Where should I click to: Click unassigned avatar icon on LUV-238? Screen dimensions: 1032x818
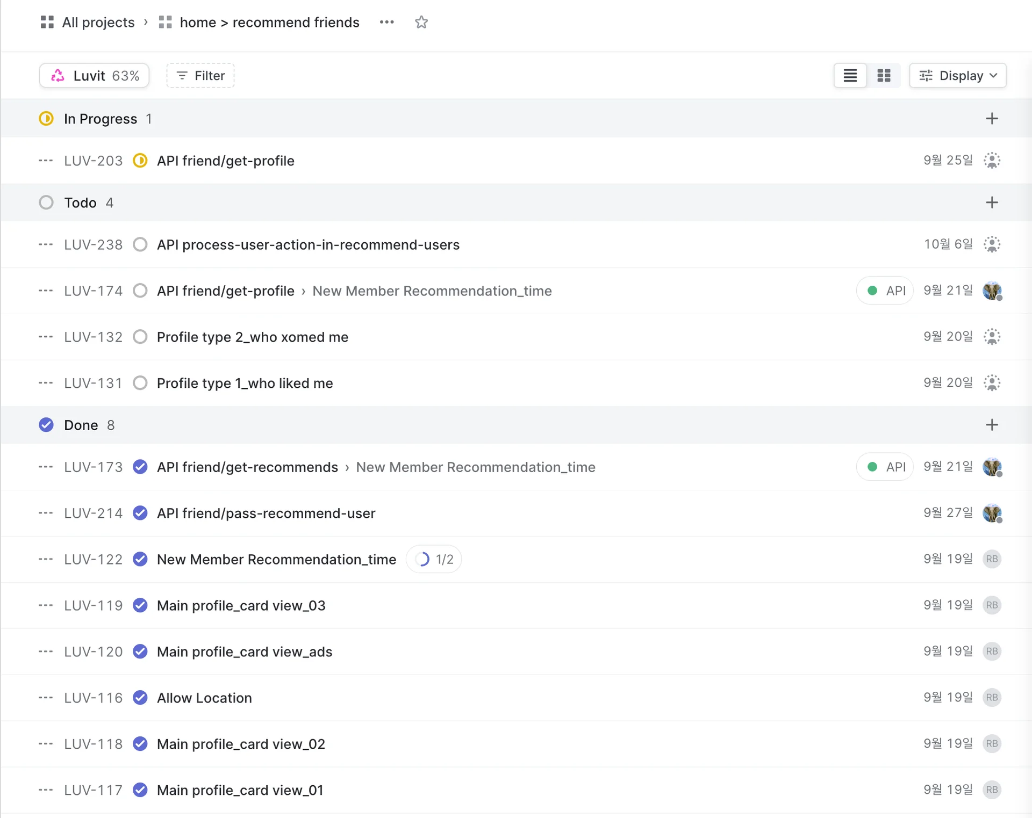coord(992,244)
